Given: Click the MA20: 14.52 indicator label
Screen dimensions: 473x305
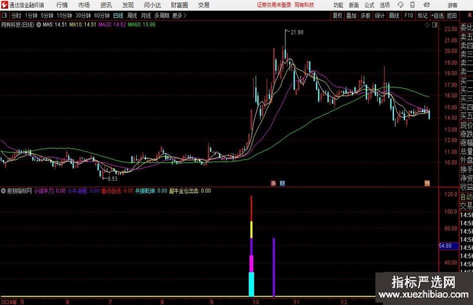Looking at the screenshot, I should click(112, 25).
